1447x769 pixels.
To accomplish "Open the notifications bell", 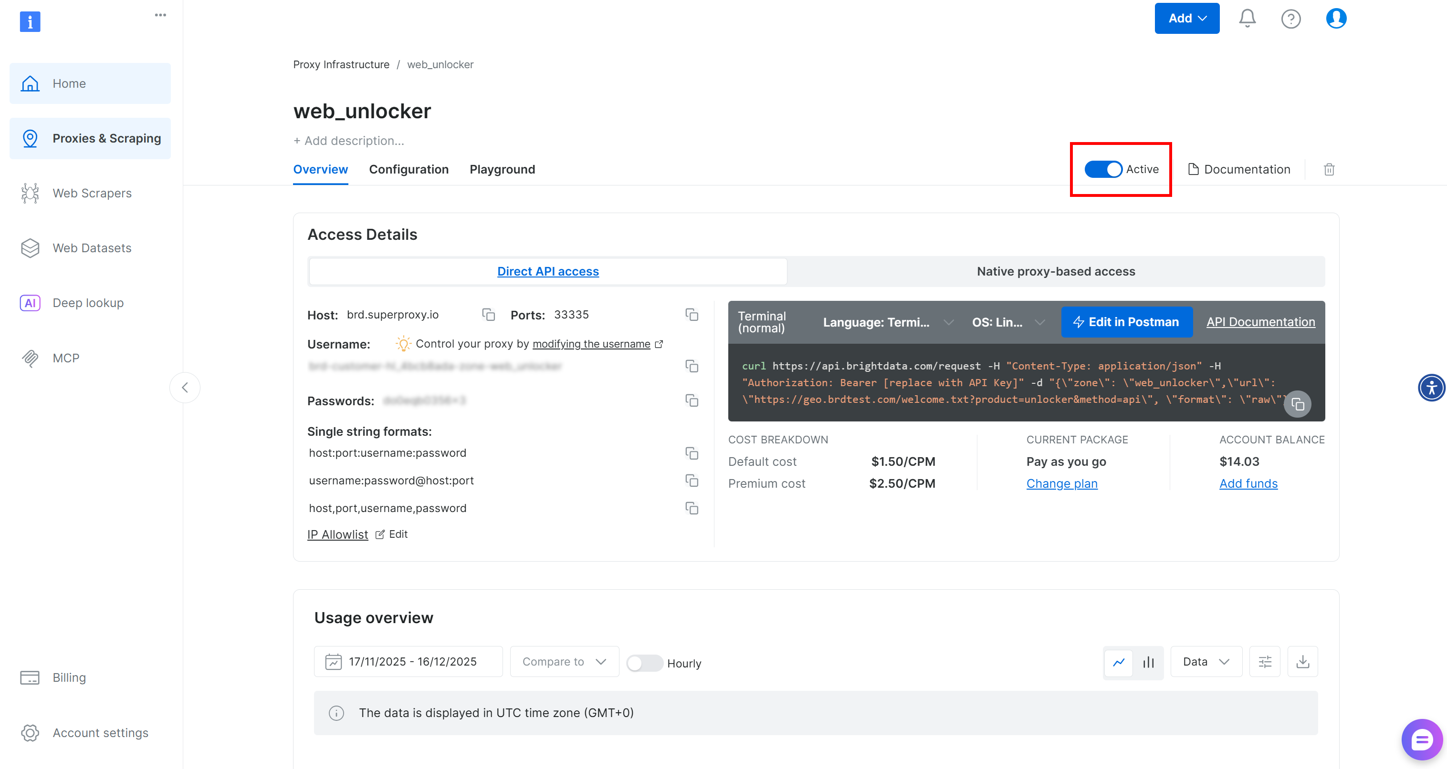I will click(1247, 18).
